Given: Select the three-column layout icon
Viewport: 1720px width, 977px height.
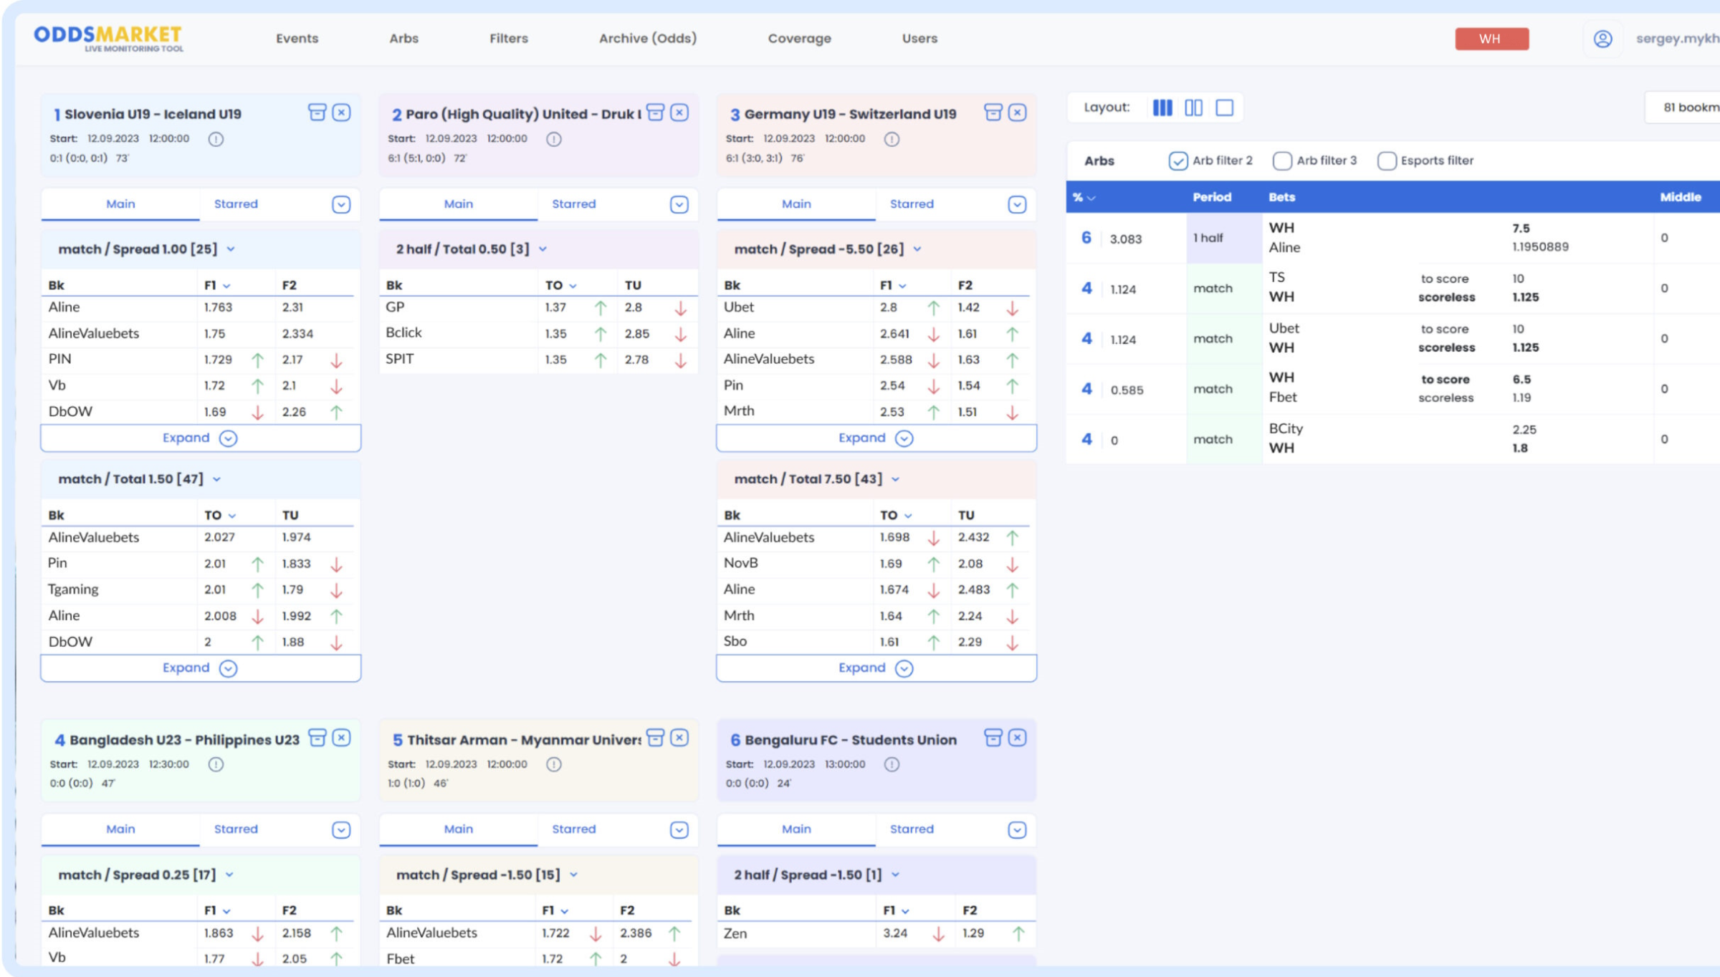Looking at the screenshot, I should [x=1162, y=107].
